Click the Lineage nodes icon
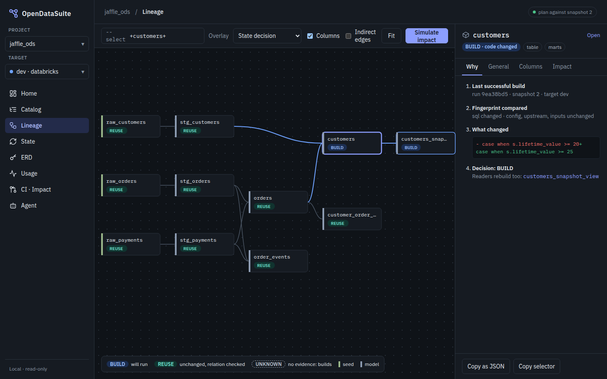This screenshot has width=607, height=379. pyautogui.click(x=13, y=125)
